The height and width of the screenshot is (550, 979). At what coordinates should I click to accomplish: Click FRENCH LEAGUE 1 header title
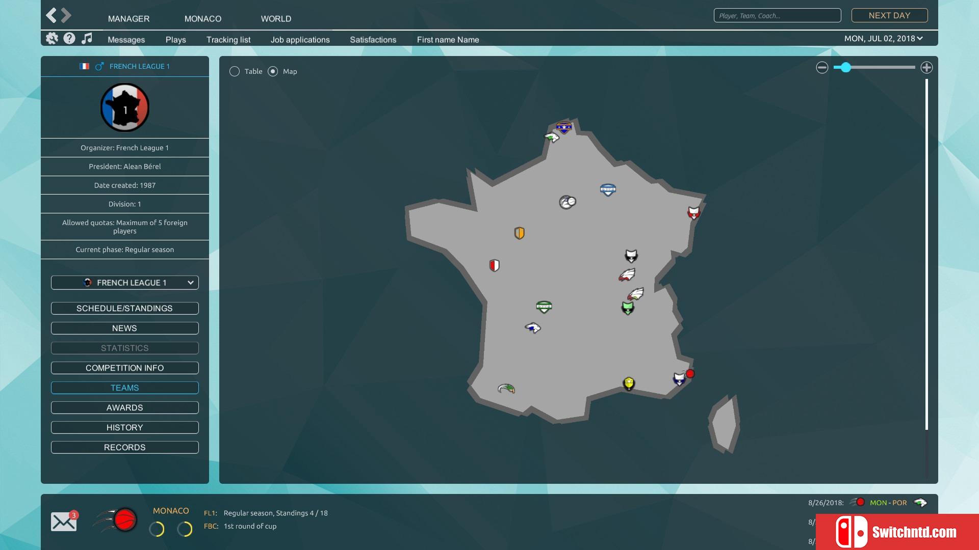139,66
